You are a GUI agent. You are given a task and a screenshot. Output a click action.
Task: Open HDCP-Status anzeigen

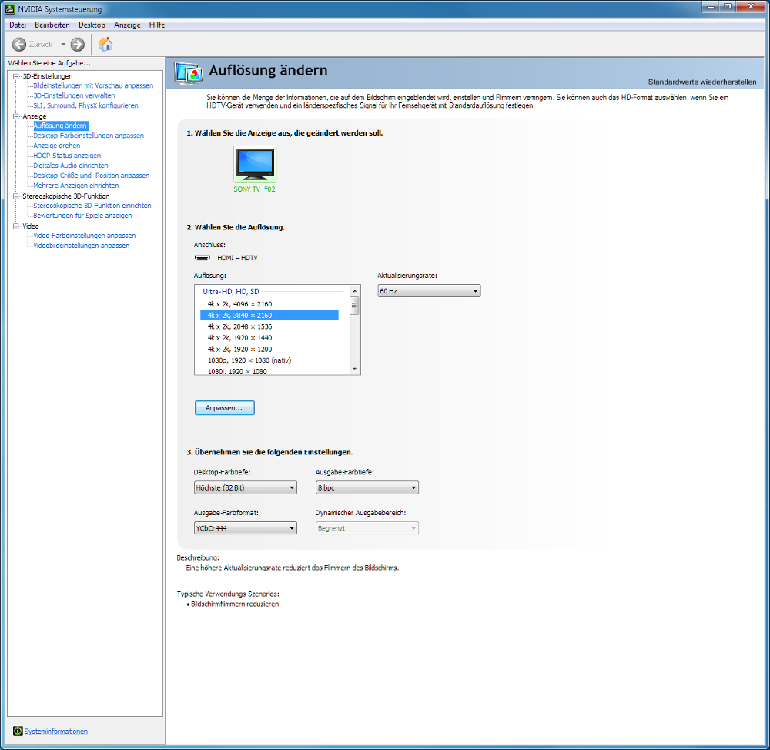[x=67, y=156]
